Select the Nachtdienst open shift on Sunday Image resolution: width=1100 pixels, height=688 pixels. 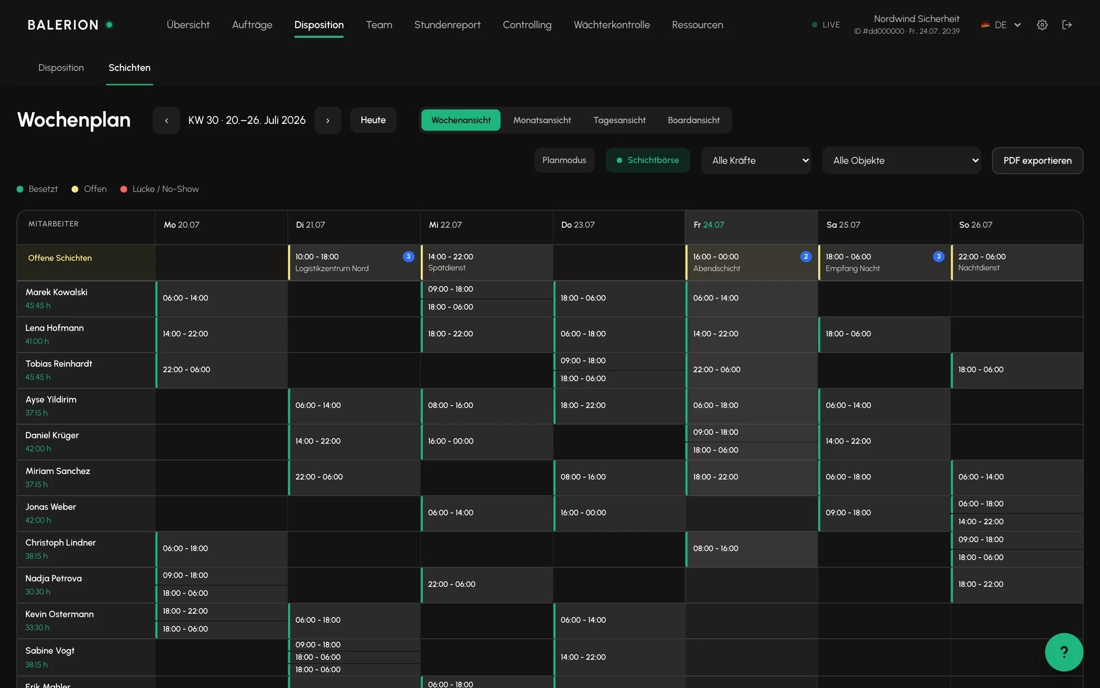coord(1017,263)
